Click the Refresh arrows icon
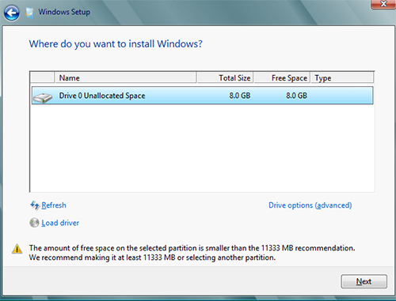 tap(35, 205)
